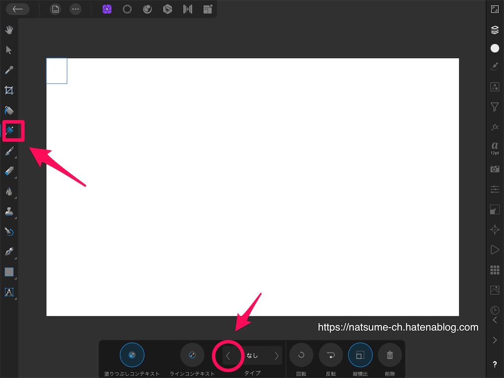
Task: Go back with the arrow button
Action: coord(18,9)
